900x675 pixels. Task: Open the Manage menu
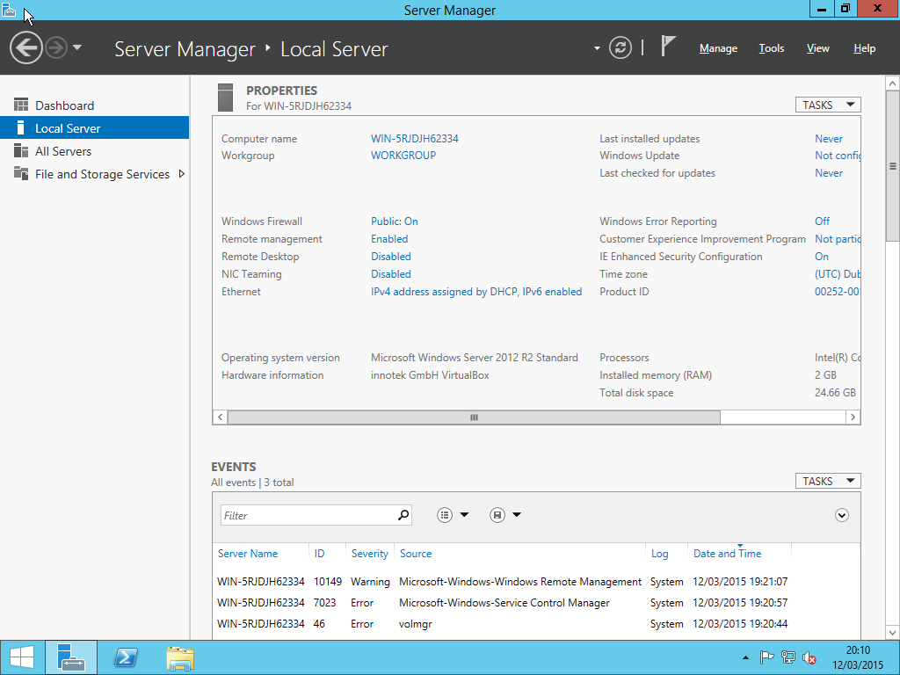(x=718, y=49)
